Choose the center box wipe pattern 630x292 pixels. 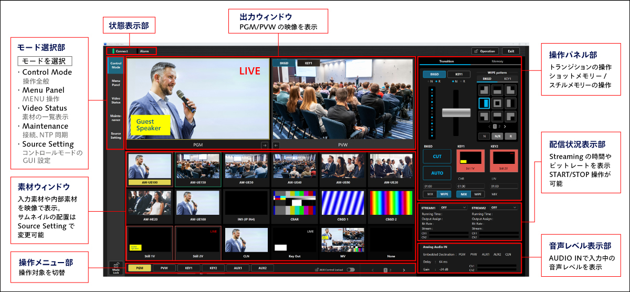click(497, 103)
